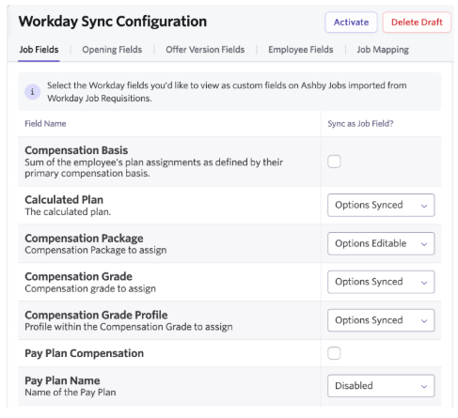This screenshot has height=418, width=458.
Task: Click the chevron on Compensation Grade Profile dropdown
Action: click(x=424, y=320)
